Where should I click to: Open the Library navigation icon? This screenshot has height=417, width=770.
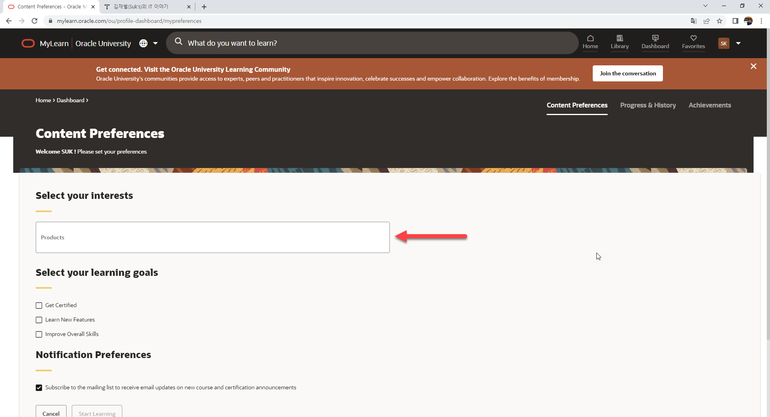(620, 42)
